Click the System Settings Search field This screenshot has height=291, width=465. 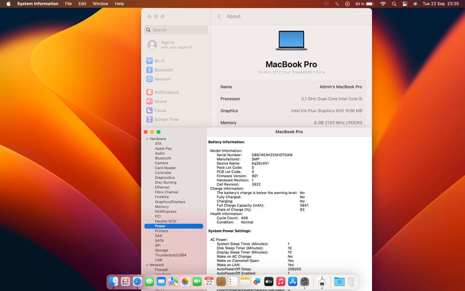(x=176, y=30)
